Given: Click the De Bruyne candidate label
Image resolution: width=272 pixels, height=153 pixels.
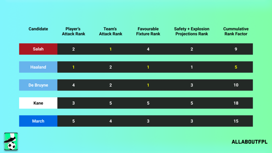Looking at the screenshot, I should pyautogui.click(x=38, y=85).
